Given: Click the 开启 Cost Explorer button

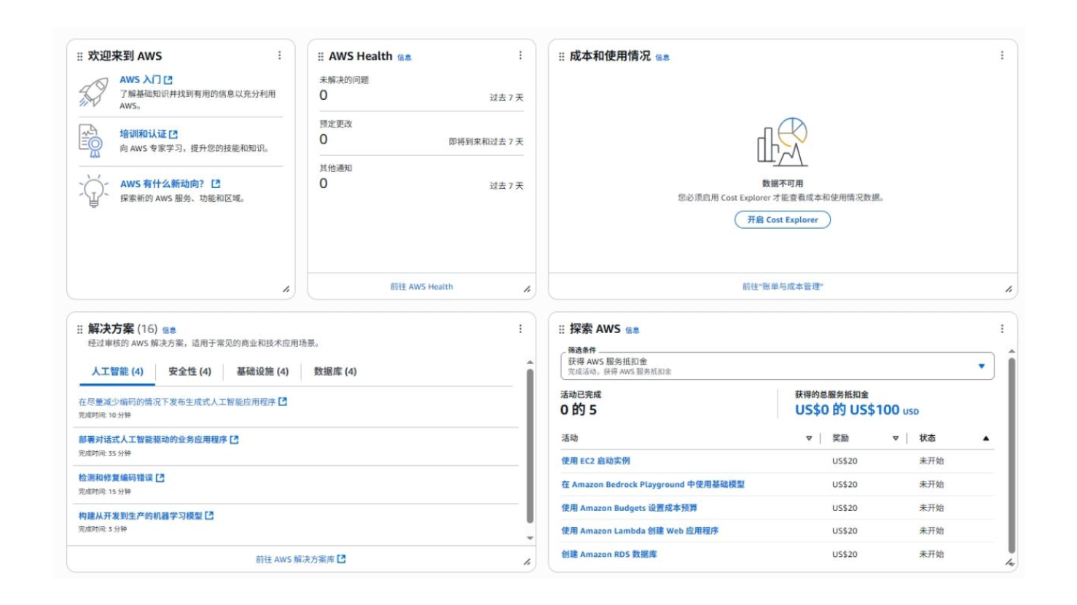Looking at the screenshot, I should (x=782, y=219).
